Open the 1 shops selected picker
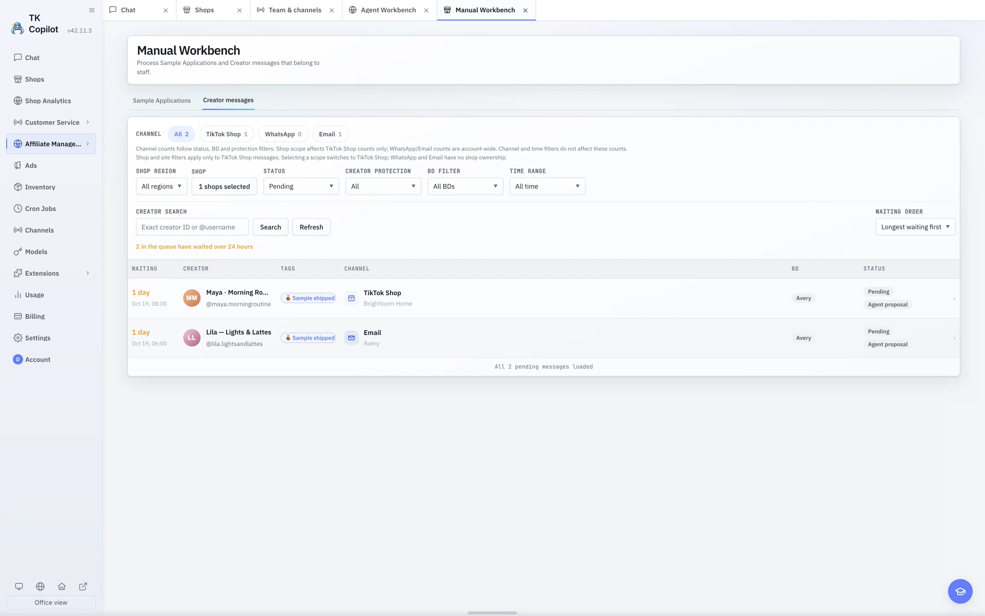The image size is (985, 616). (224, 186)
